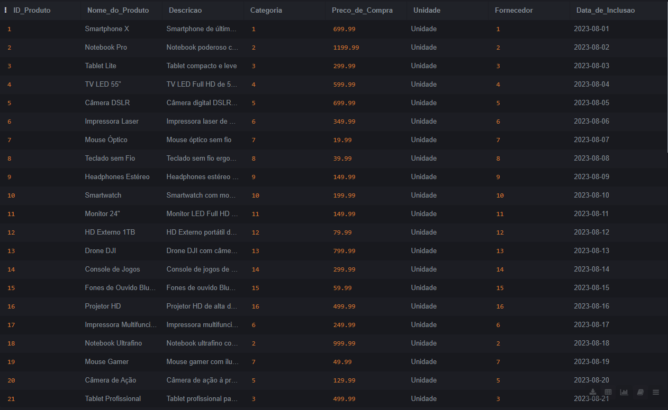Image resolution: width=668 pixels, height=410 pixels.
Task: Click the dots handle beside ID_Produto
Action: 6,10
